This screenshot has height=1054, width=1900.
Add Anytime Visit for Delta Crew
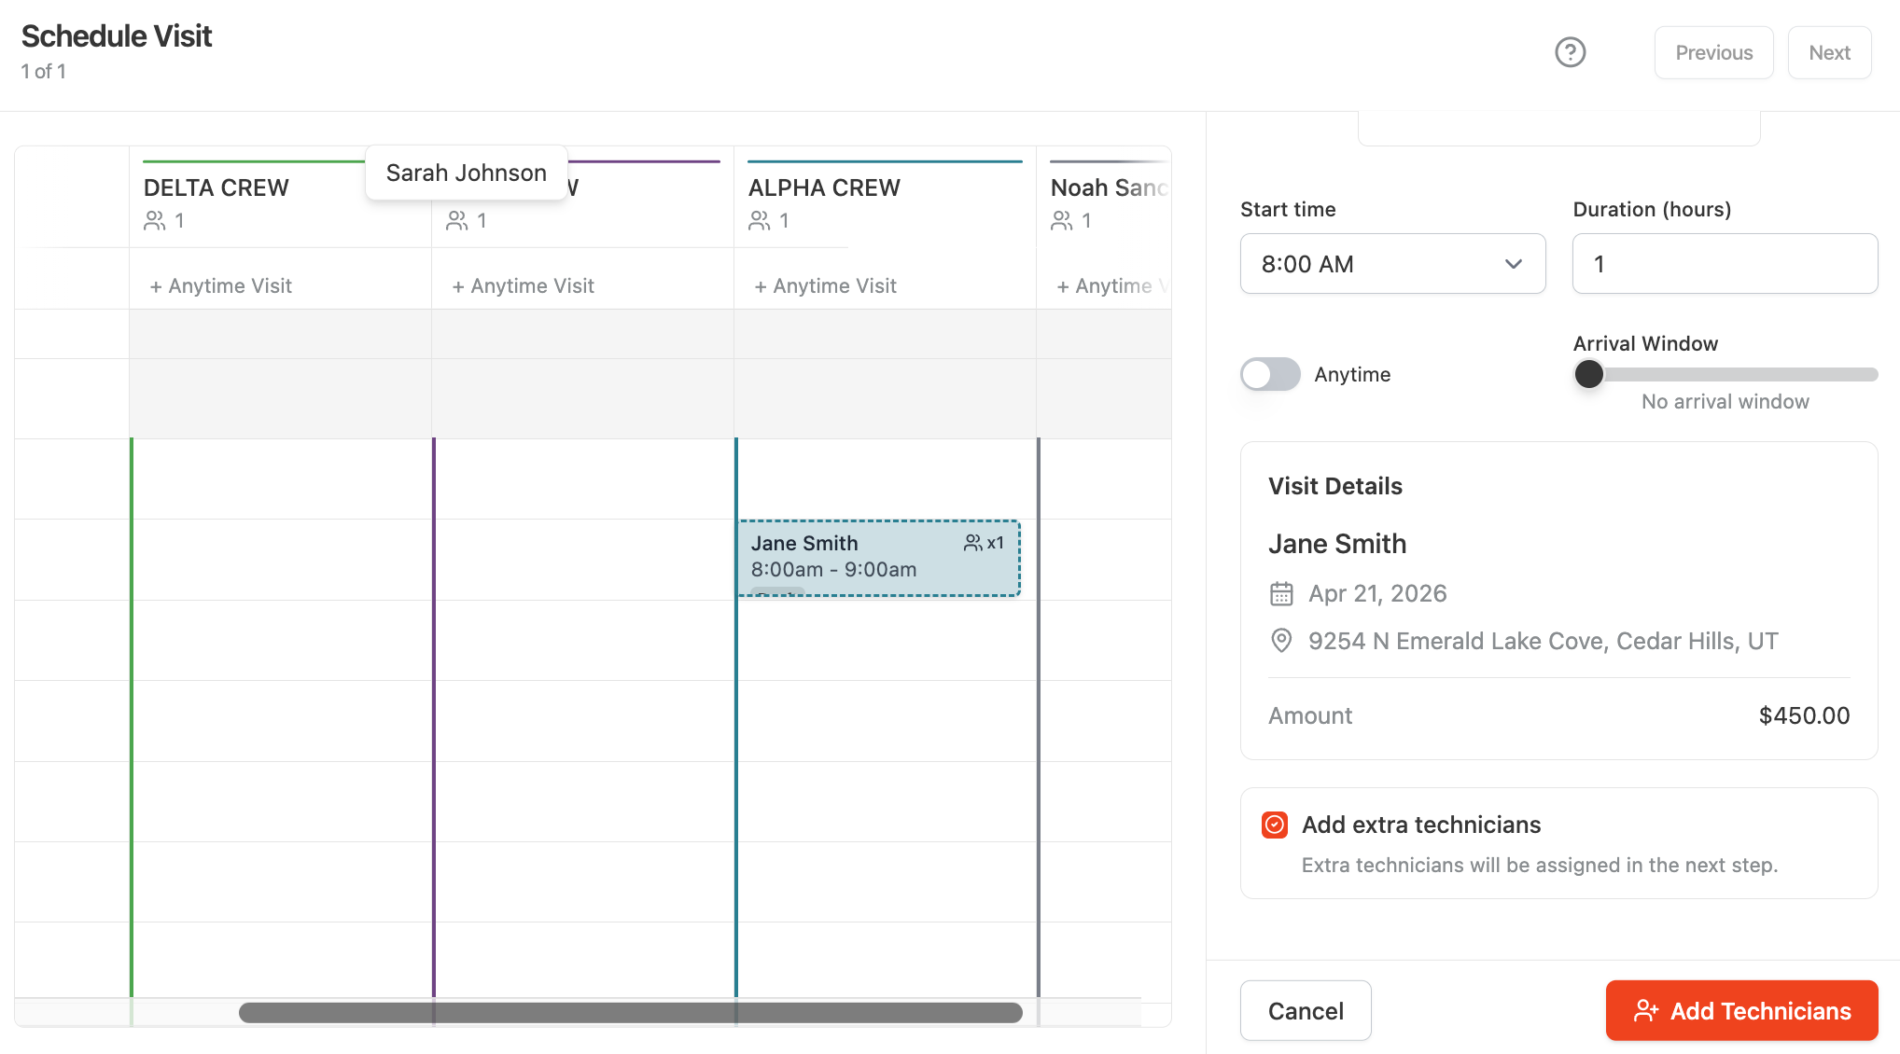(x=221, y=285)
